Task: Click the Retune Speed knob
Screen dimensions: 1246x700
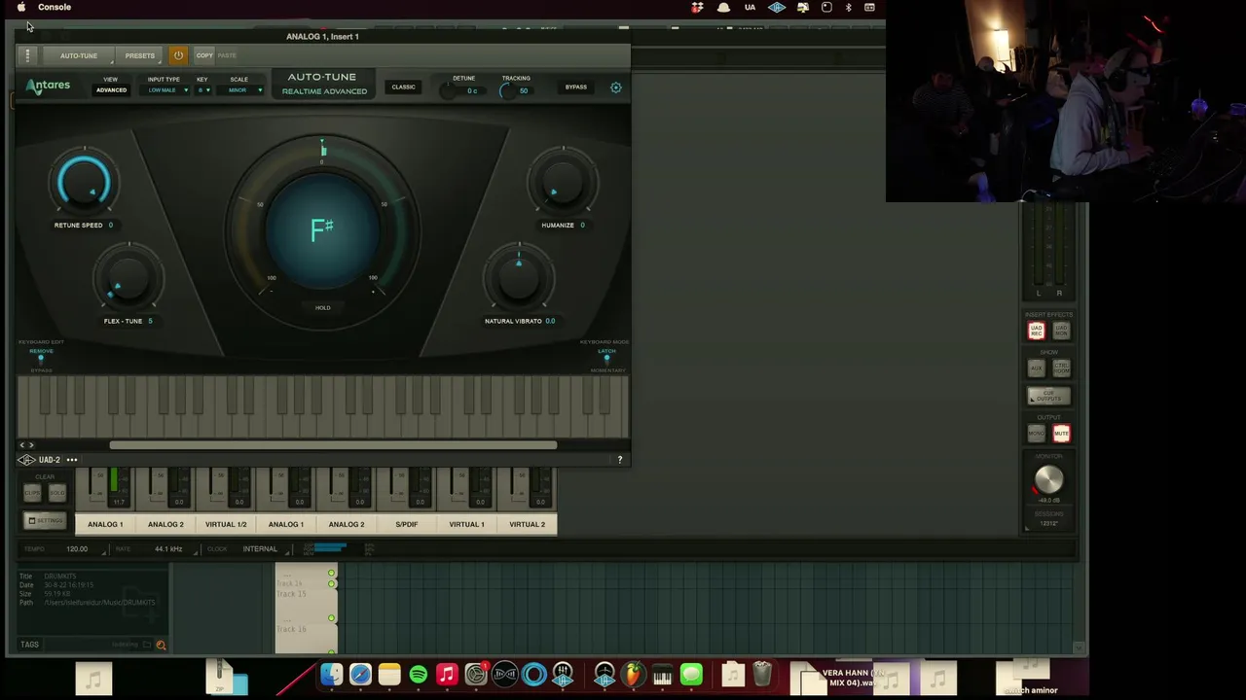Action: tap(85, 181)
